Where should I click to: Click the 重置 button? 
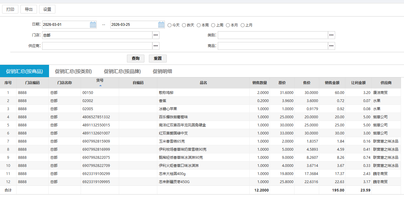pos(158,58)
